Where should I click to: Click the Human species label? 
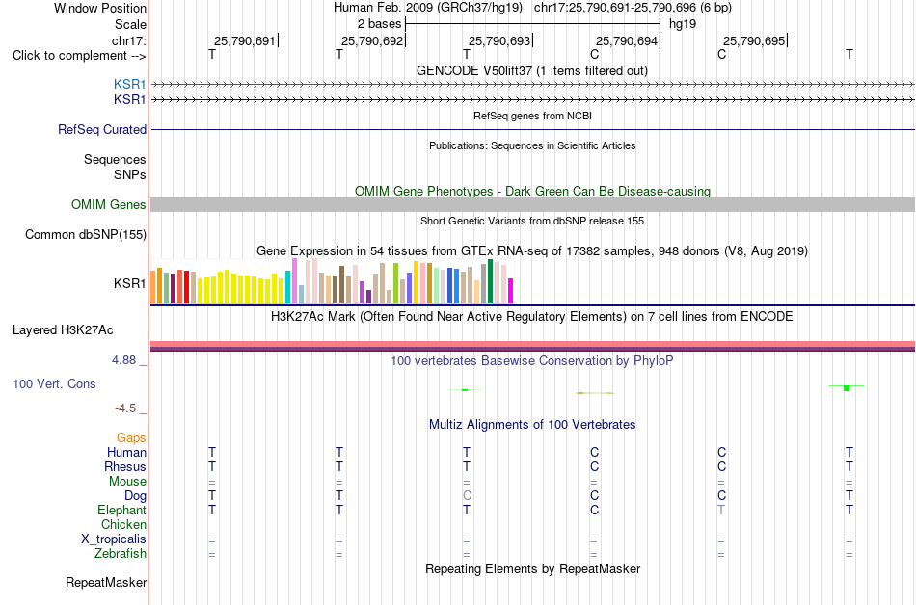point(126,452)
